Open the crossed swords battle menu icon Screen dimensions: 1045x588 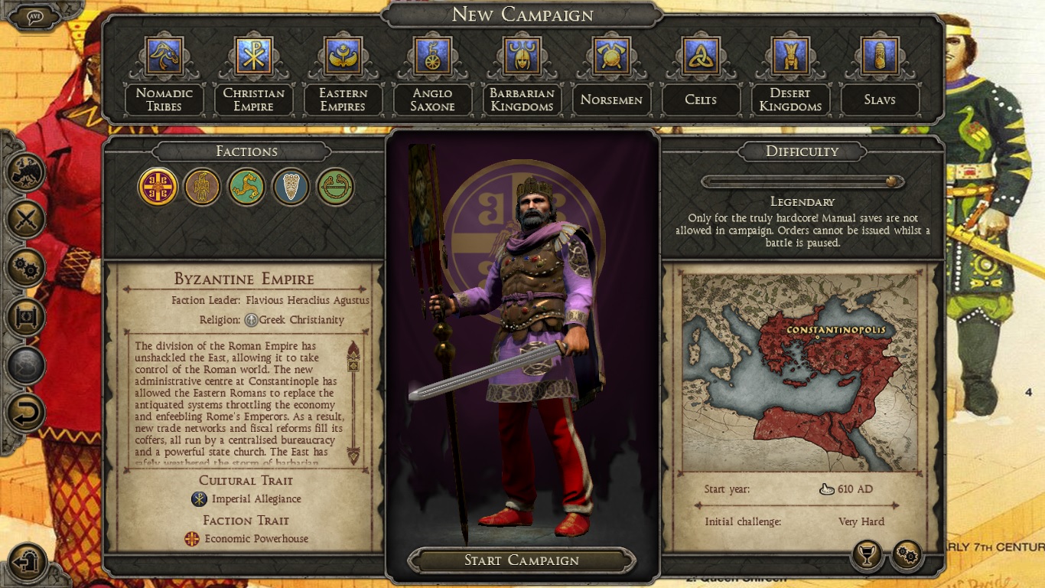pyautogui.click(x=26, y=220)
